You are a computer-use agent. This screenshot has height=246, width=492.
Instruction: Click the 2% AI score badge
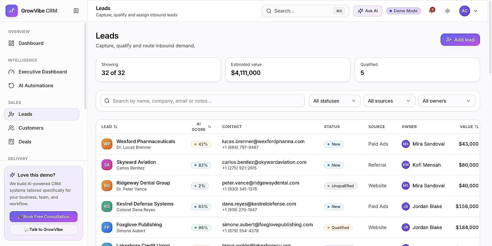coord(200,186)
